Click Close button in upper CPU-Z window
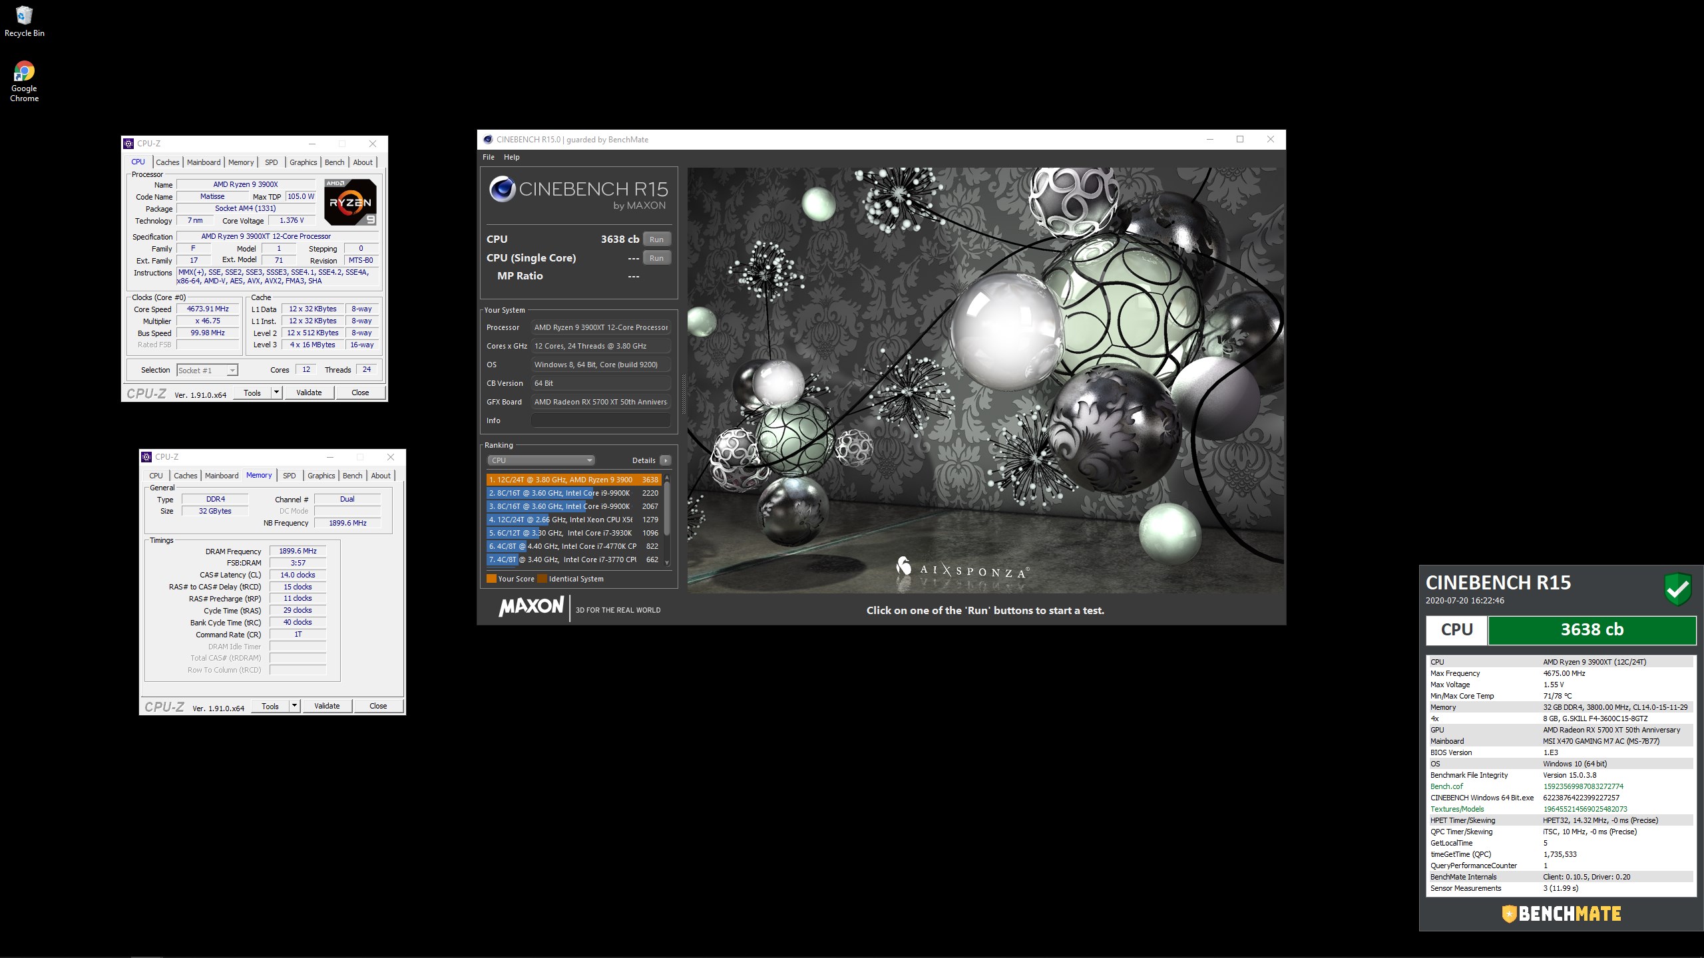The height and width of the screenshot is (958, 1704). point(360,393)
